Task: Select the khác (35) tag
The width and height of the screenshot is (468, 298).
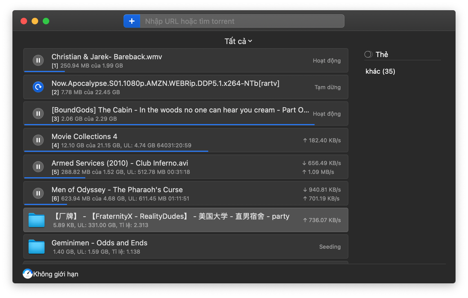Action: (380, 71)
